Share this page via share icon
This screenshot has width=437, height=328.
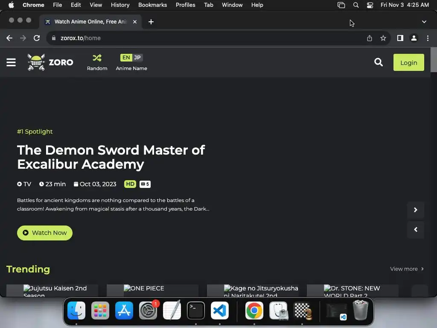[369, 38]
